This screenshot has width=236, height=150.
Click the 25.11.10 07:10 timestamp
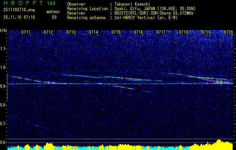click(19, 17)
